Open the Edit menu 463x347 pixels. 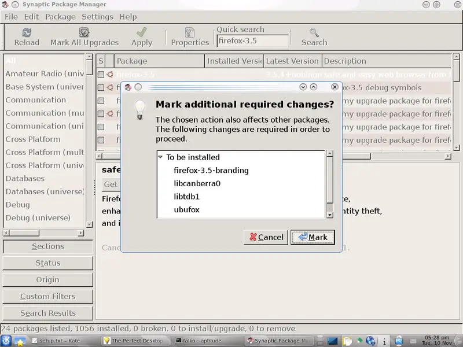click(x=31, y=17)
